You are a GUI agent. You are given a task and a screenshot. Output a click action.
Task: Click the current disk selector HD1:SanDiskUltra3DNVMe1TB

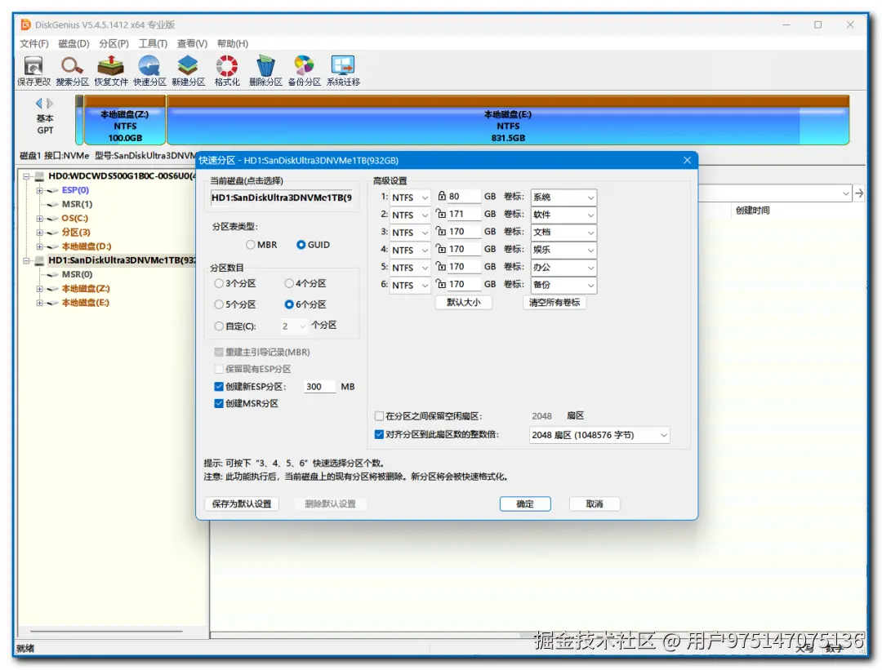click(x=281, y=197)
